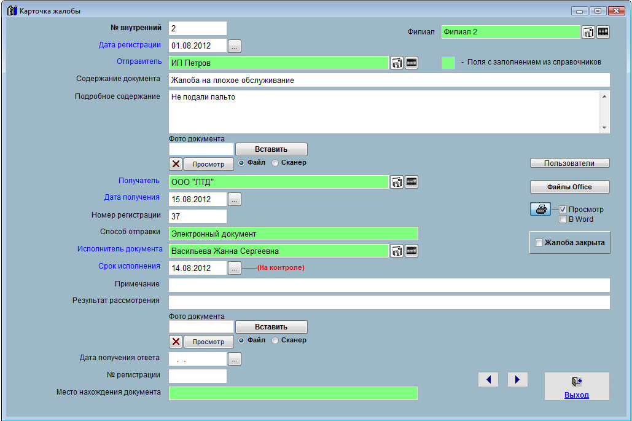Select Файл radio in lower photo section

(x=241, y=340)
